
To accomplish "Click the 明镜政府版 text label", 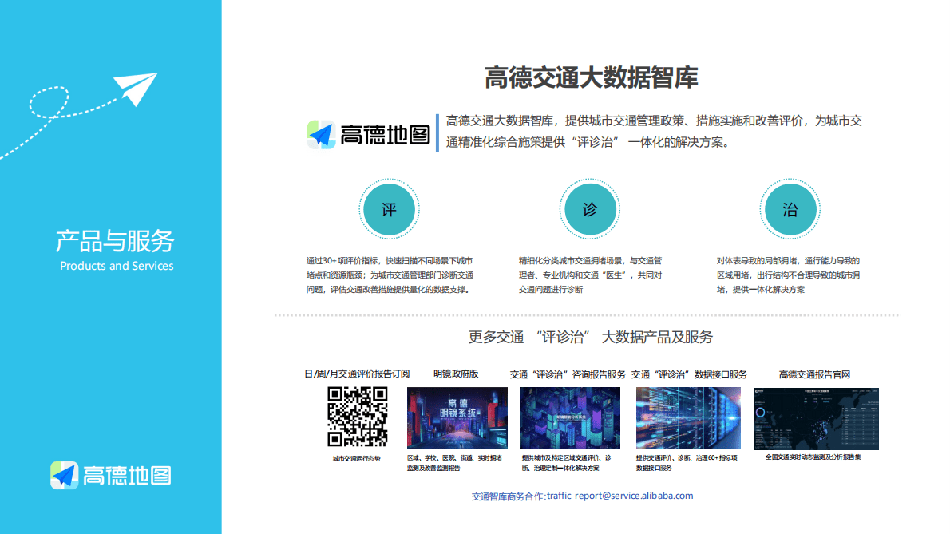I will [457, 373].
